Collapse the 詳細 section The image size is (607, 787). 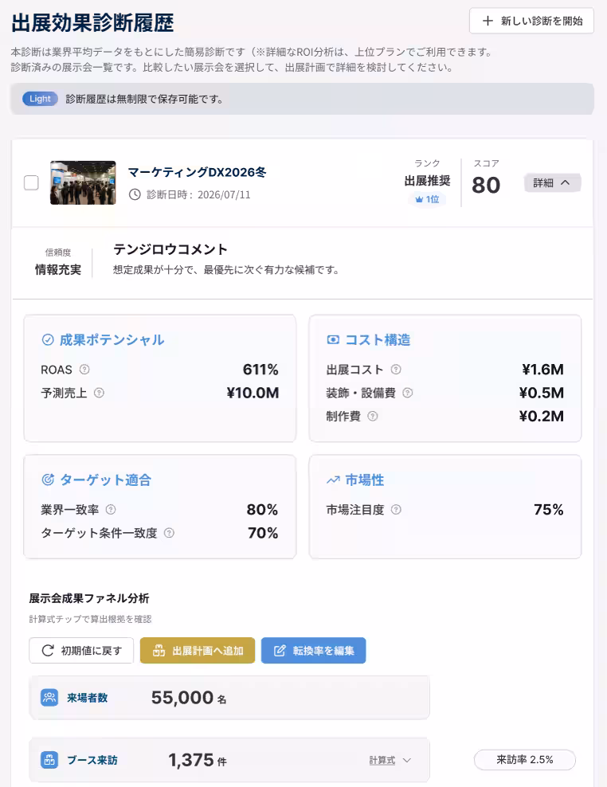(552, 182)
